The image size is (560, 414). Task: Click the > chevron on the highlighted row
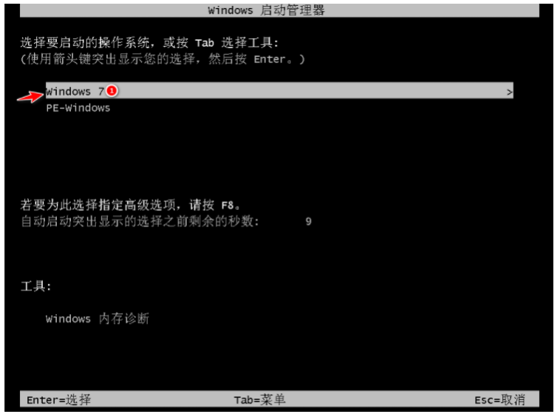[509, 92]
